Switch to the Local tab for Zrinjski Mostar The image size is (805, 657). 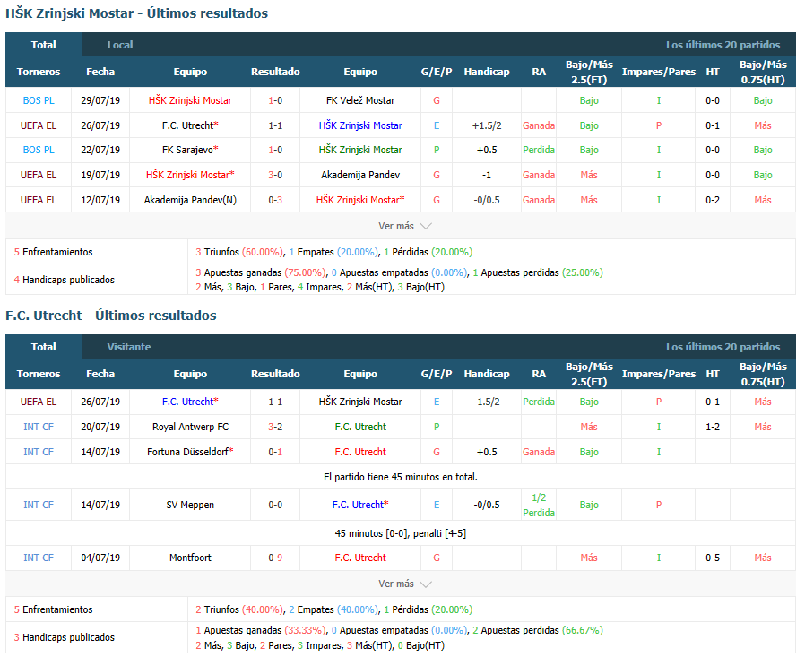tap(120, 45)
